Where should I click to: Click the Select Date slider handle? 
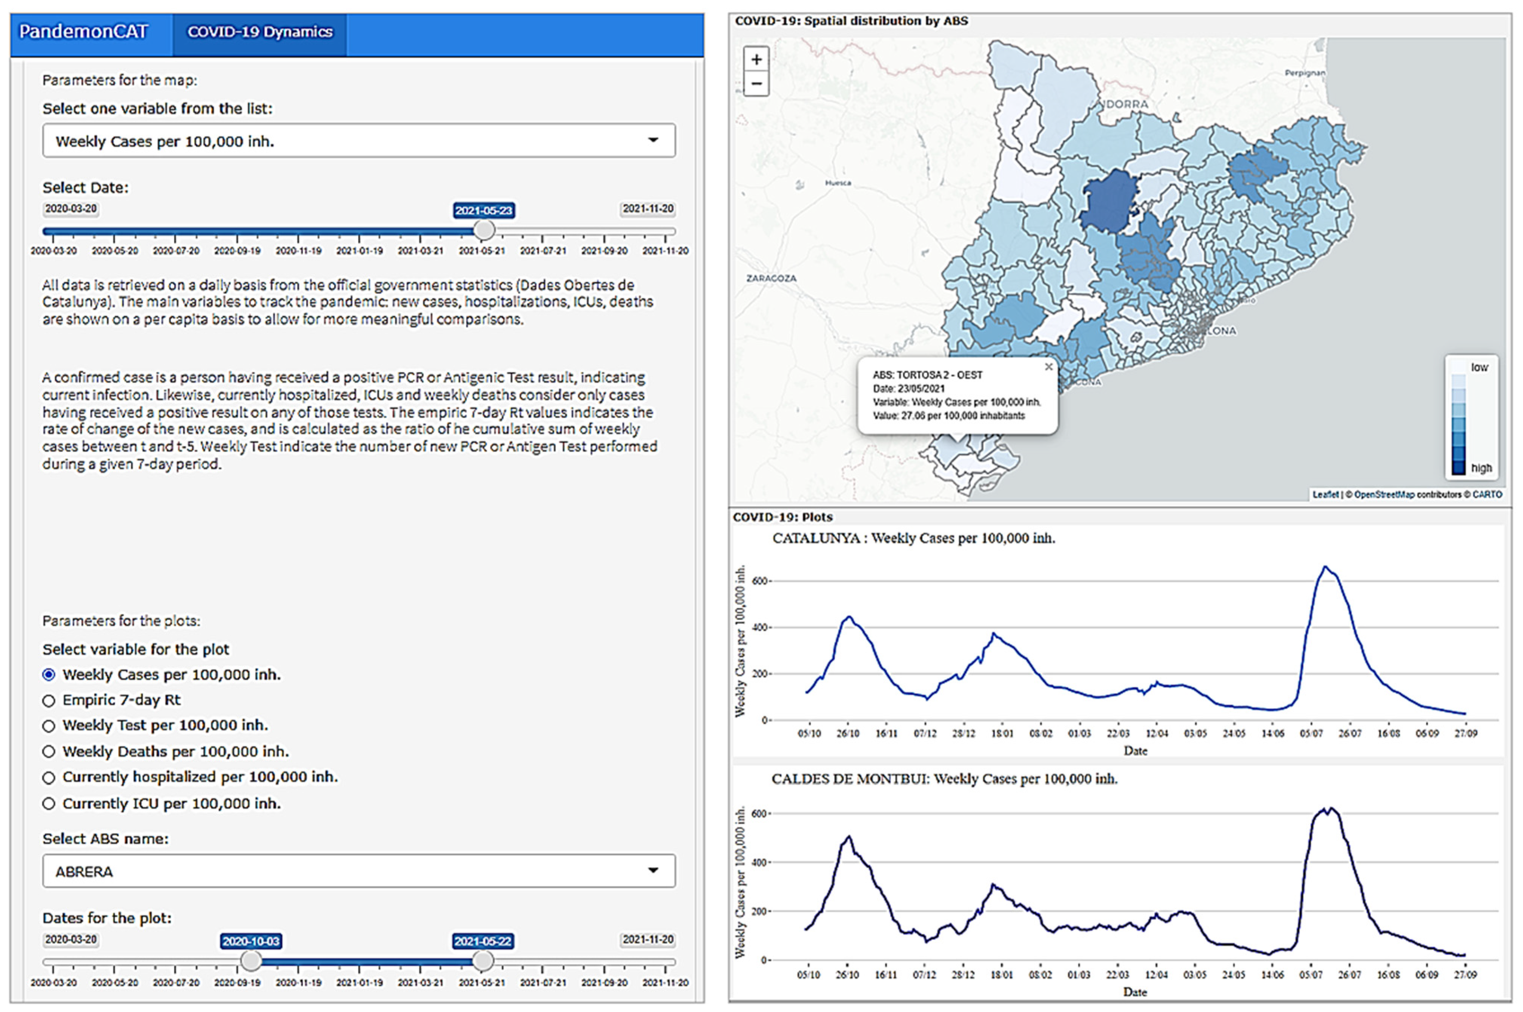[484, 230]
